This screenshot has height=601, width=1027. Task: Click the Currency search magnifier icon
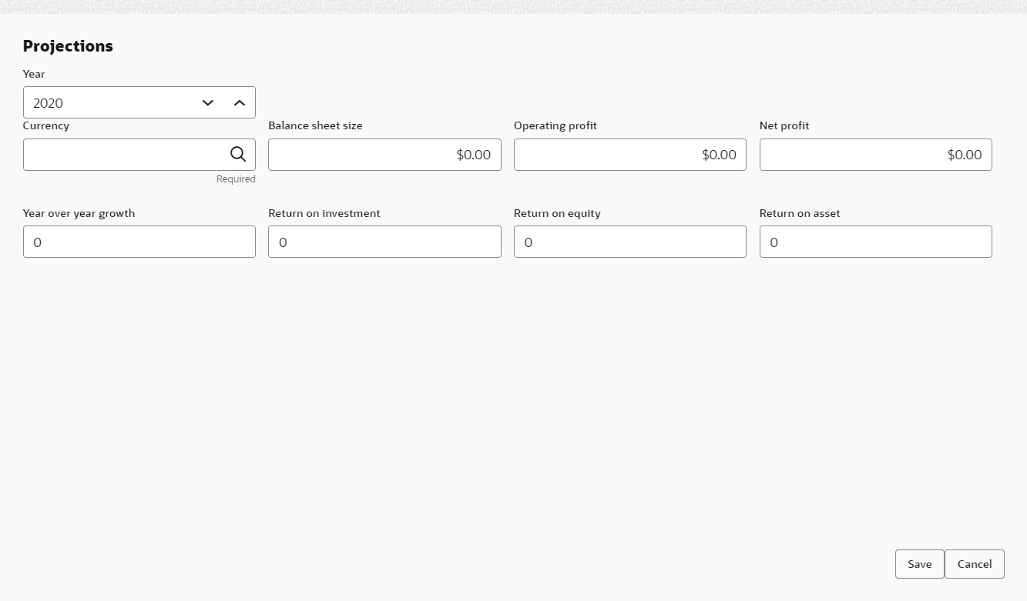pos(238,154)
